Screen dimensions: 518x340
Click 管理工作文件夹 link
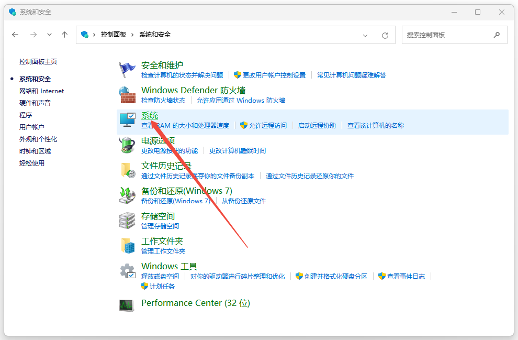coord(163,251)
